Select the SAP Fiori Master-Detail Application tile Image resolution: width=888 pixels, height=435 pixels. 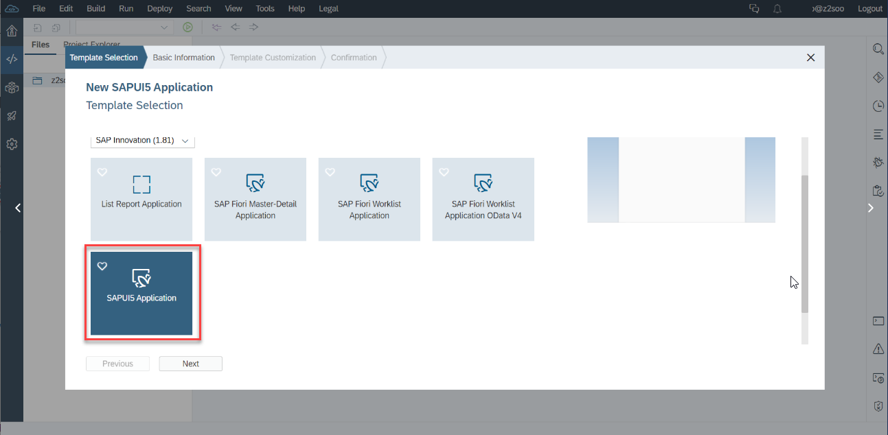coord(255,200)
